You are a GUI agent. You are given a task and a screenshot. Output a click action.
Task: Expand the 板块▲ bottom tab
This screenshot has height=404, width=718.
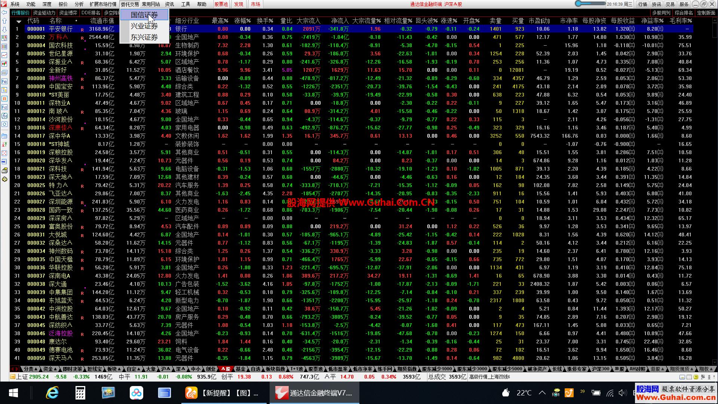(x=114, y=369)
